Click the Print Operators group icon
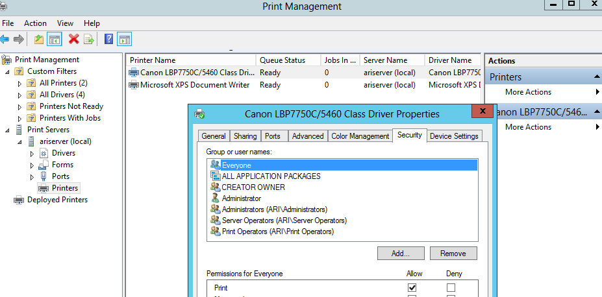Image resolution: width=602 pixels, height=297 pixels. pos(216,232)
